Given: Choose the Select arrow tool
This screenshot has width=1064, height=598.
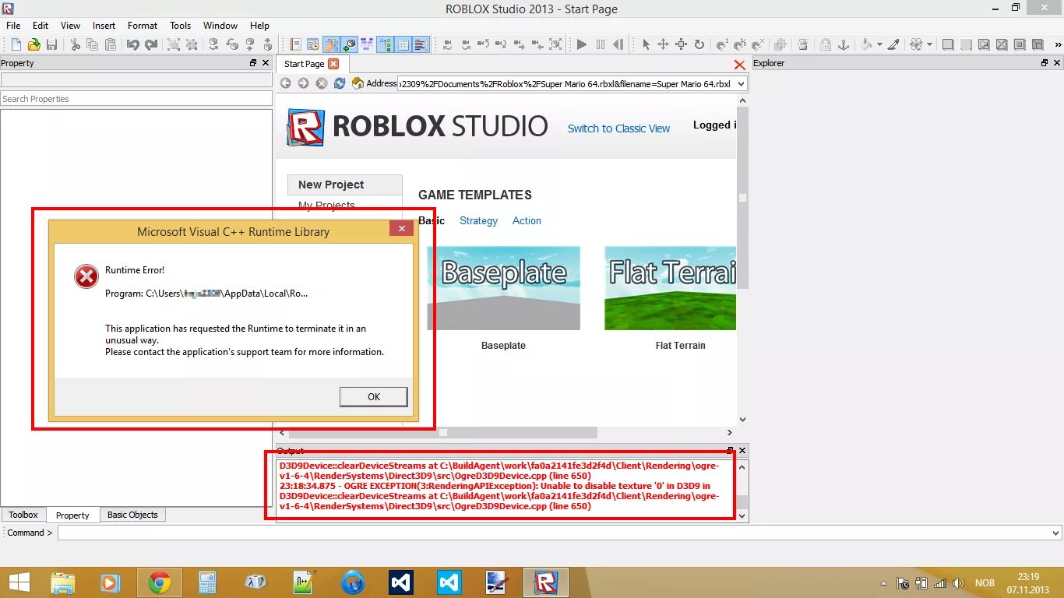Looking at the screenshot, I should [x=646, y=45].
